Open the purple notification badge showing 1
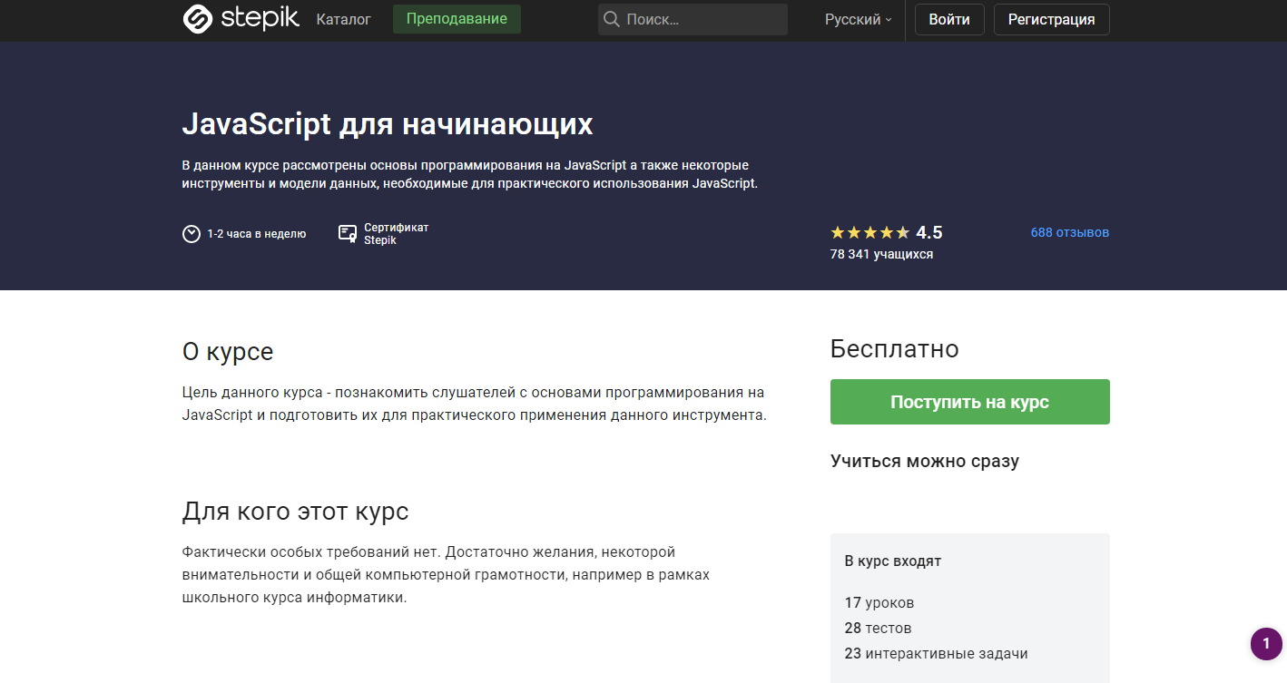1287x683 pixels. tap(1266, 643)
